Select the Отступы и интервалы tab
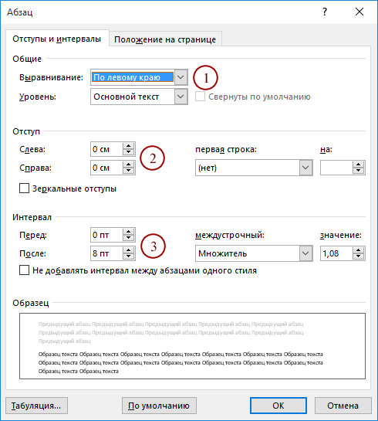378x421 pixels. [x=57, y=39]
